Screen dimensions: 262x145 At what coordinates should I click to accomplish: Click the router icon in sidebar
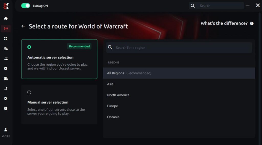pos(6,59)
